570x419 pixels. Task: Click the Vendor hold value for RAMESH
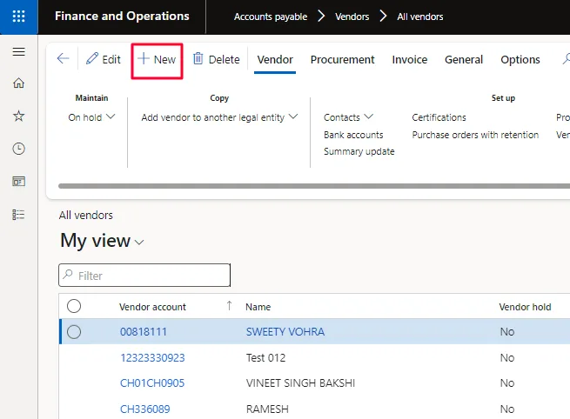click(507, 409)
